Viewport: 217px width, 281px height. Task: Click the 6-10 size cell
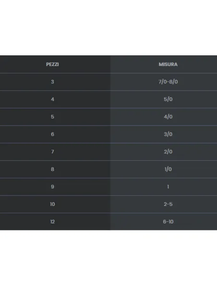(x=168, y=222)
